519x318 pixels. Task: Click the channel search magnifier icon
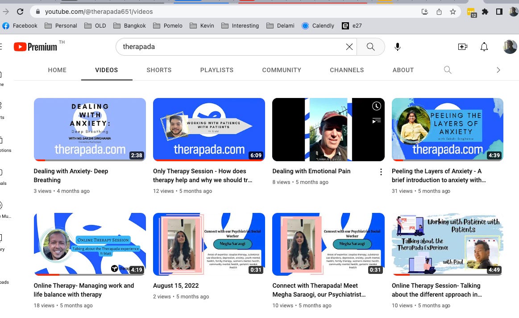coord(448,70)
